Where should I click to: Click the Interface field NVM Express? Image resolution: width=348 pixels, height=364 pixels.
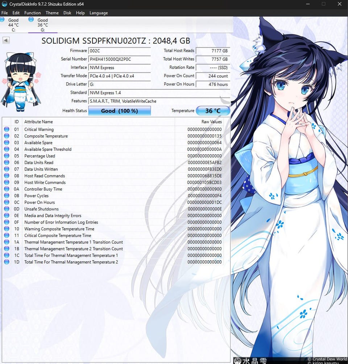coord(119,68)
